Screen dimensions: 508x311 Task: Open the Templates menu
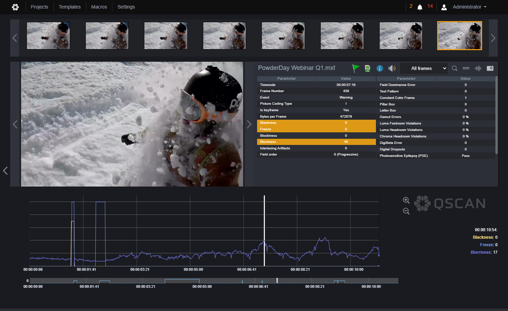point(70,7)
